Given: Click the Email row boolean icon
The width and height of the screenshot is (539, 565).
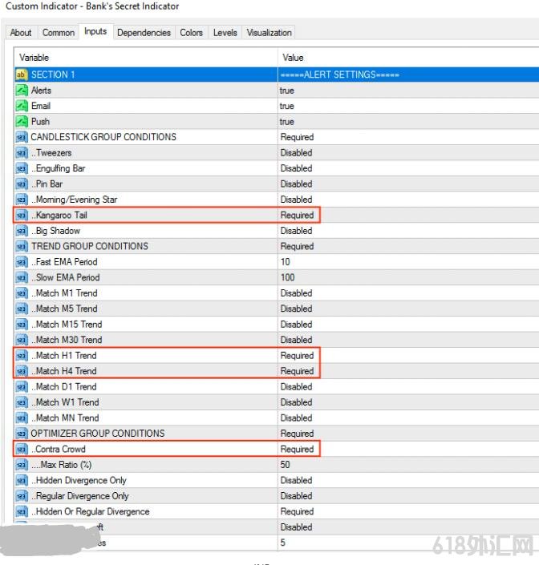Looking at the screenshot, I should (x=22, y=106).
